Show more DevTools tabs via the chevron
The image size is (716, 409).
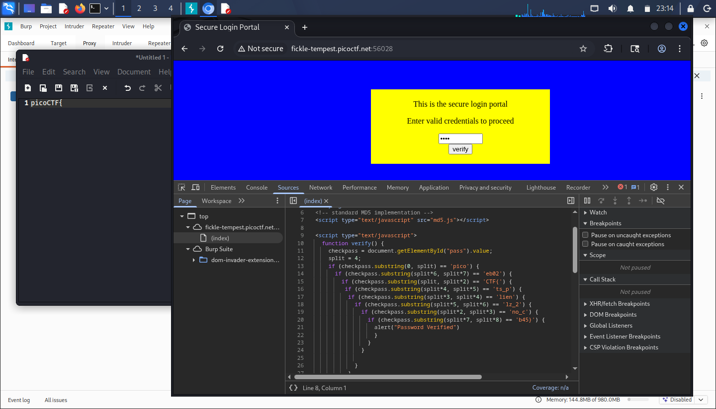click(605, 187)
